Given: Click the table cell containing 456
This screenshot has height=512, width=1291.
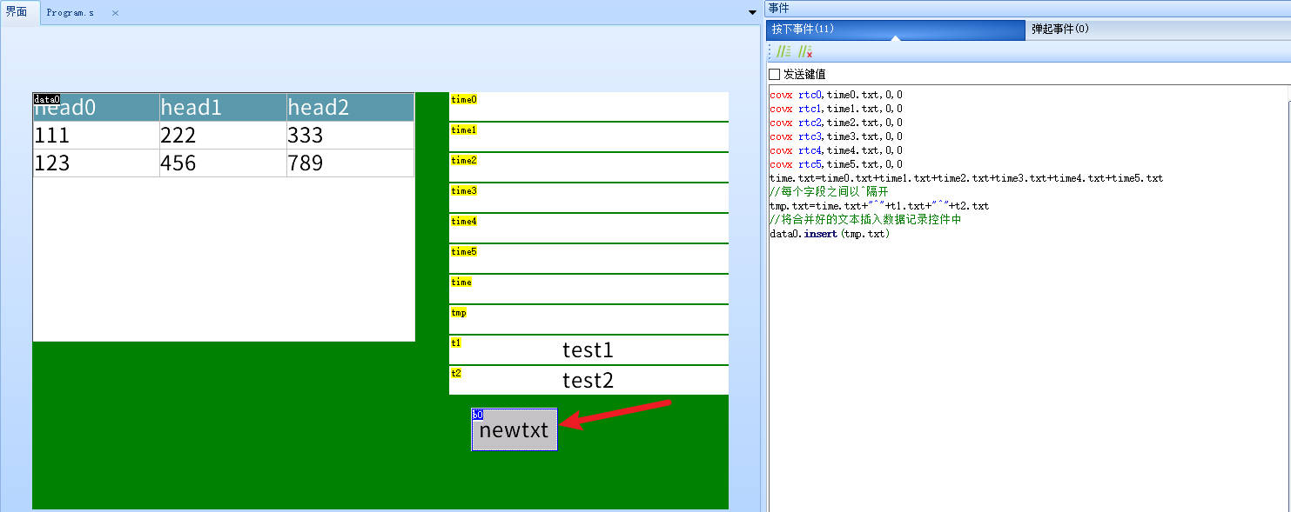Looking at the screenshot, I should coord(222,163).
